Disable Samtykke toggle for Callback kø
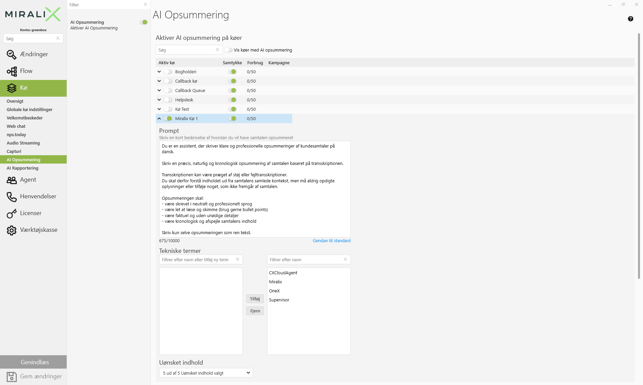The height and width of the screenshot is (385, 643). (x=232, y=81)
